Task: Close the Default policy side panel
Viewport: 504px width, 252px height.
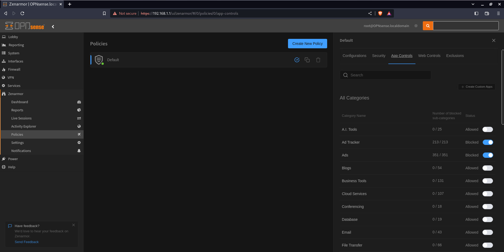Action: pos(494,40)
